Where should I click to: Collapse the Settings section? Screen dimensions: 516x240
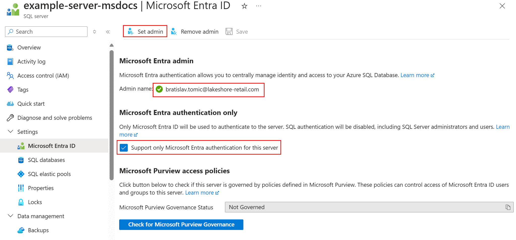[x=11, y=132]
